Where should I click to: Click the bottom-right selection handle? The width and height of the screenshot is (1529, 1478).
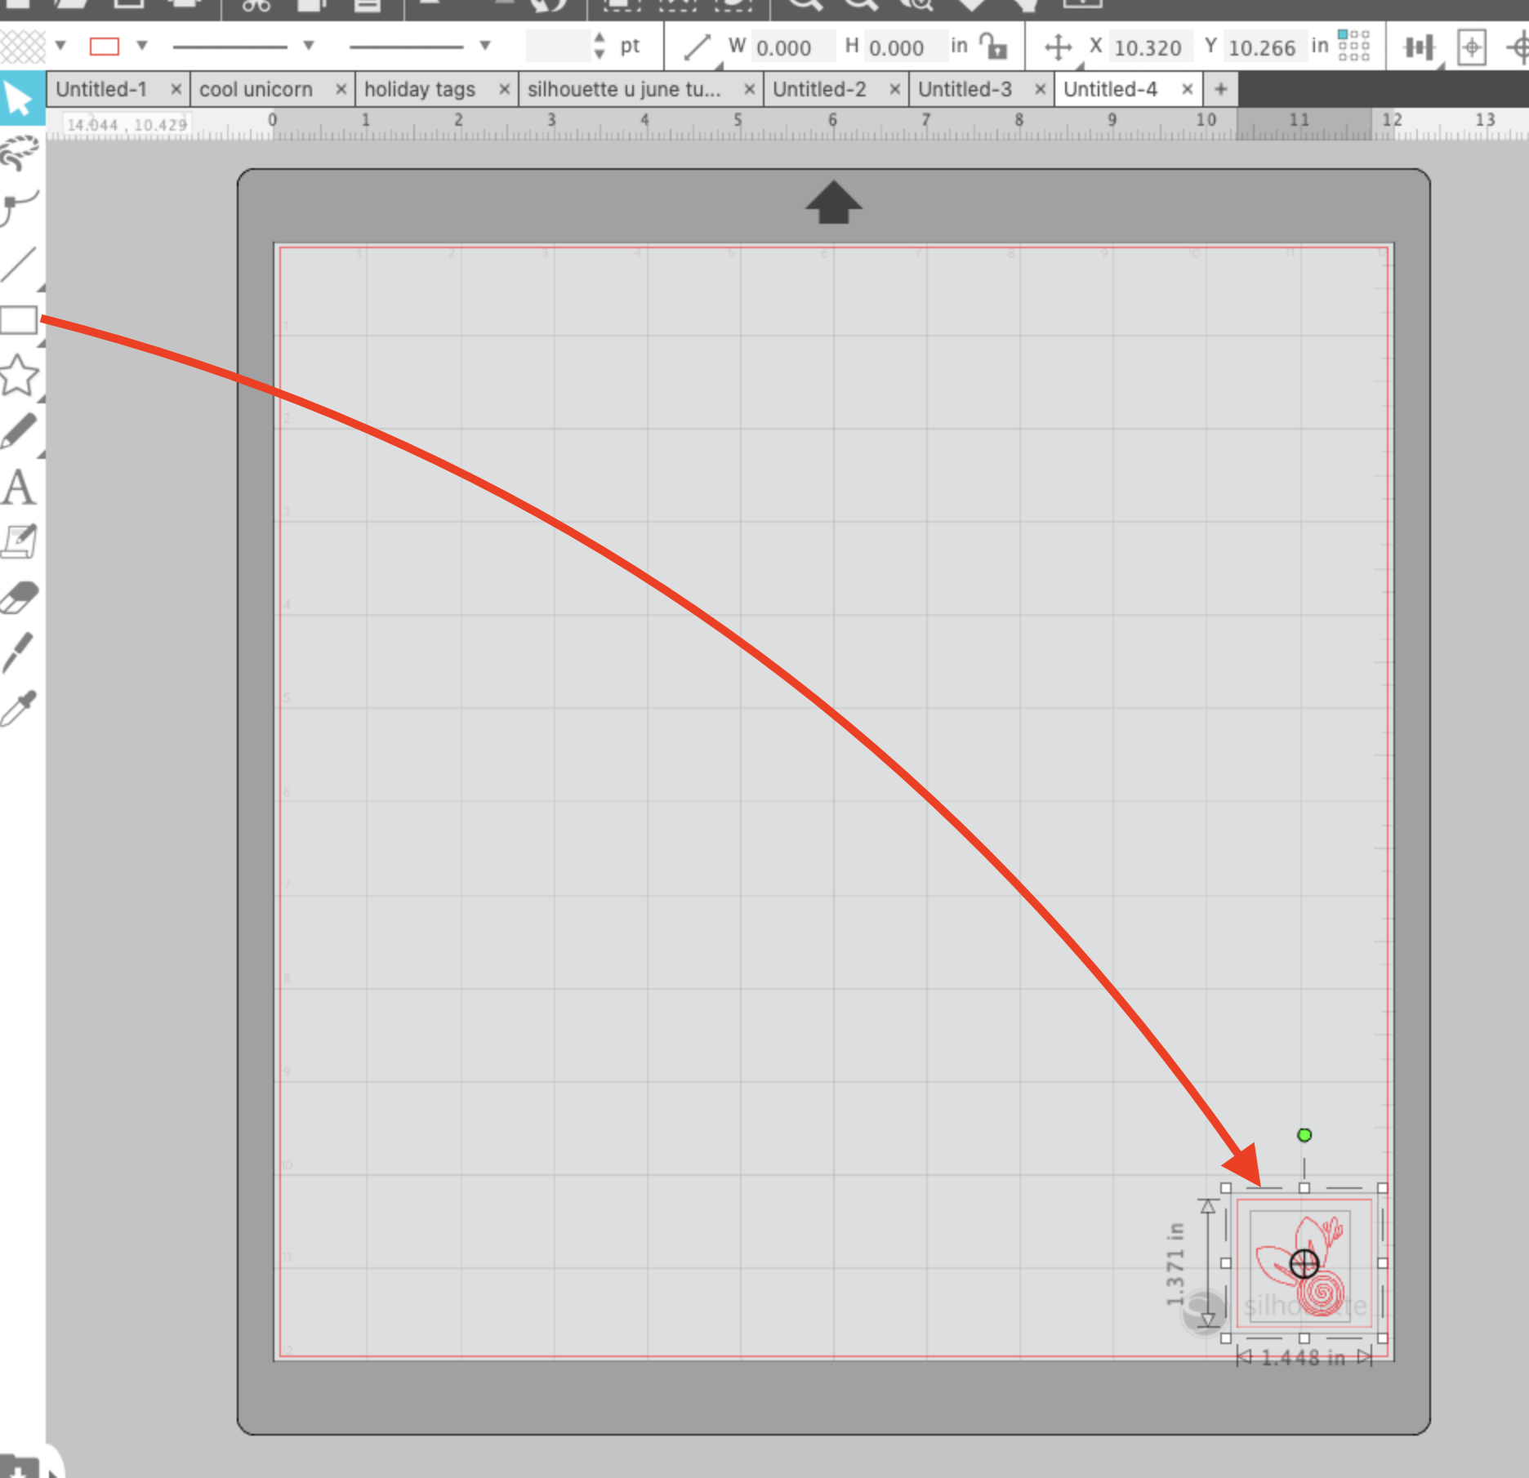point(1383,1338)
